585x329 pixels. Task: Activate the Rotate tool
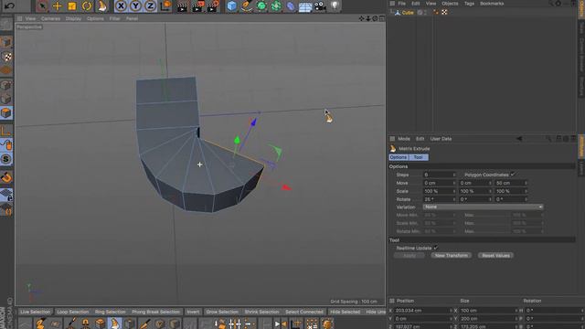(87, 6)
